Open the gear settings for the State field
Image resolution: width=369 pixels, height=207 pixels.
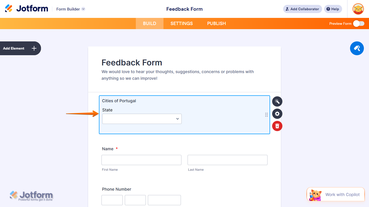tap(277, 114)
